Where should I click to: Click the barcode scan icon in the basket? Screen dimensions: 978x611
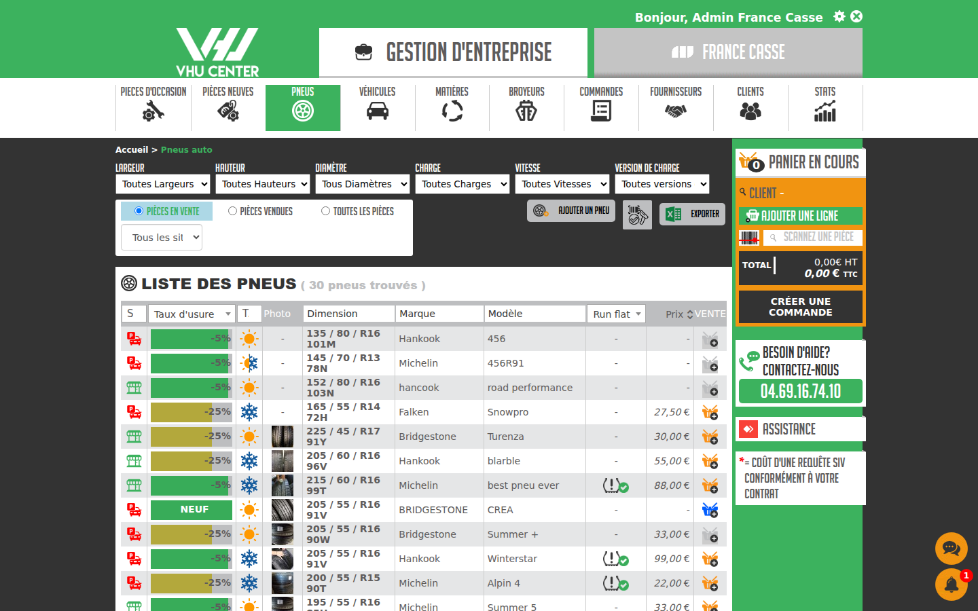click(749, 238)
